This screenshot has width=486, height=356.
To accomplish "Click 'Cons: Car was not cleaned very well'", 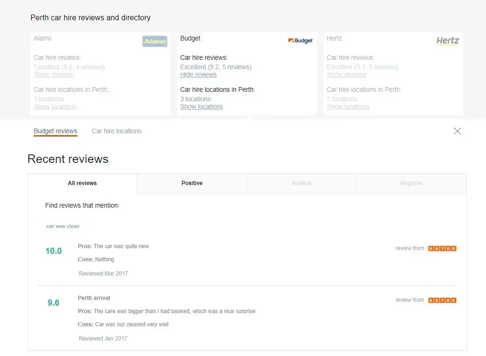I will pos(123,324).
